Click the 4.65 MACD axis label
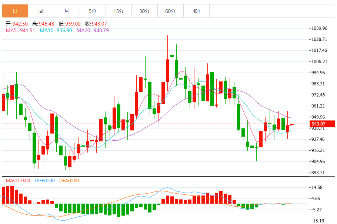The image size is (337, 224). click(x=316, y=198)
